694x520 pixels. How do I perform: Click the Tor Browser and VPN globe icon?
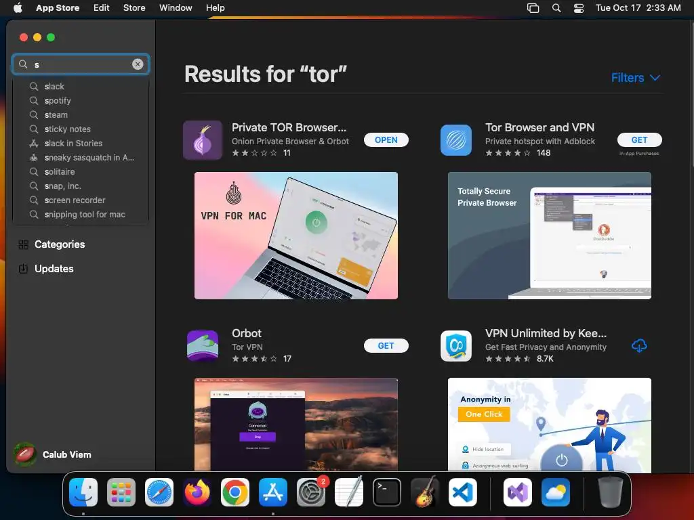(x=456, y=140)
